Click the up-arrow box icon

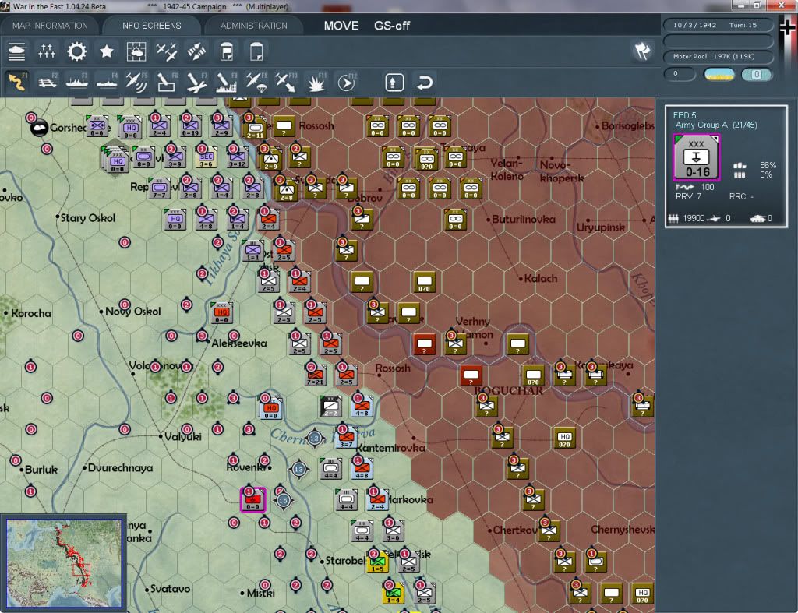(x=394, y=83)
